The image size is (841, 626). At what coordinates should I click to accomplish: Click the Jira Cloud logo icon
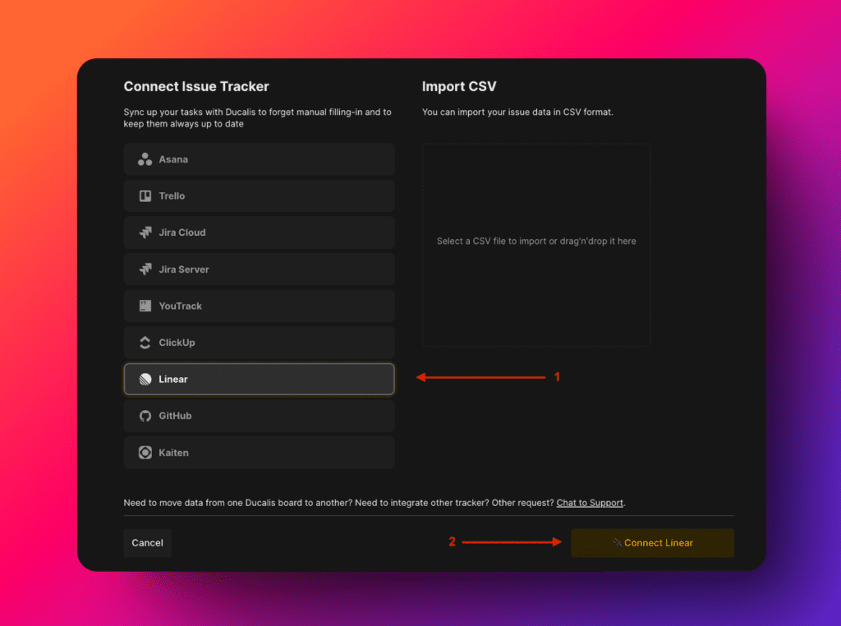click(145, 232)
